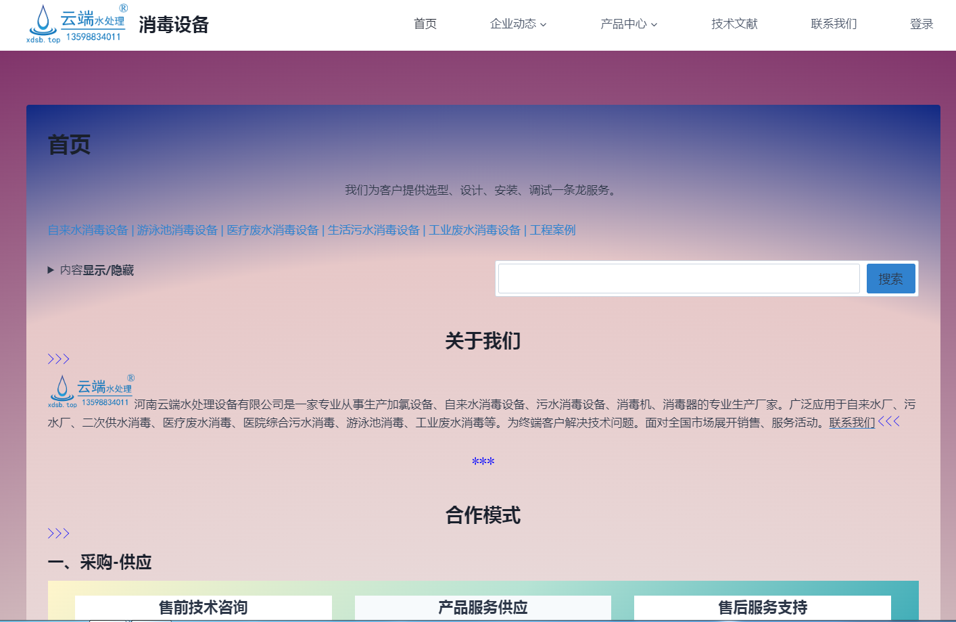Select 首页 in the navigation bar
This screenshot has height=622, width=956.
point(425,24)
